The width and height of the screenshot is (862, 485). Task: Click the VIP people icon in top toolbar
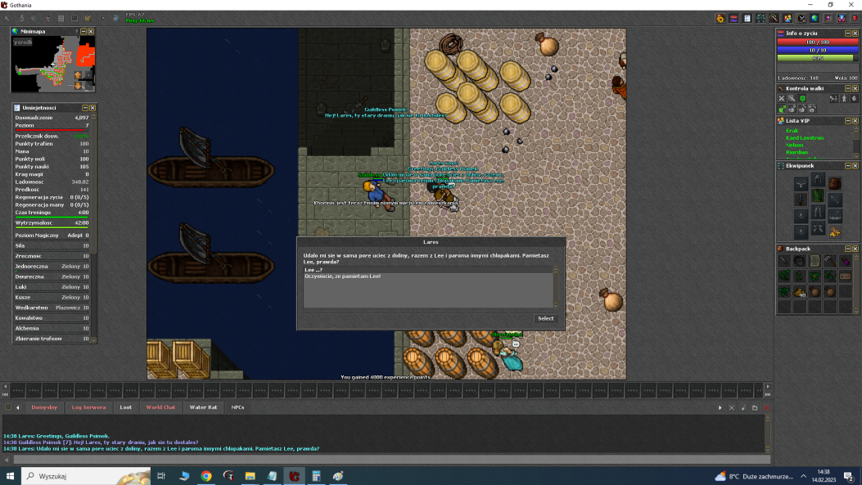coord(788,18)
